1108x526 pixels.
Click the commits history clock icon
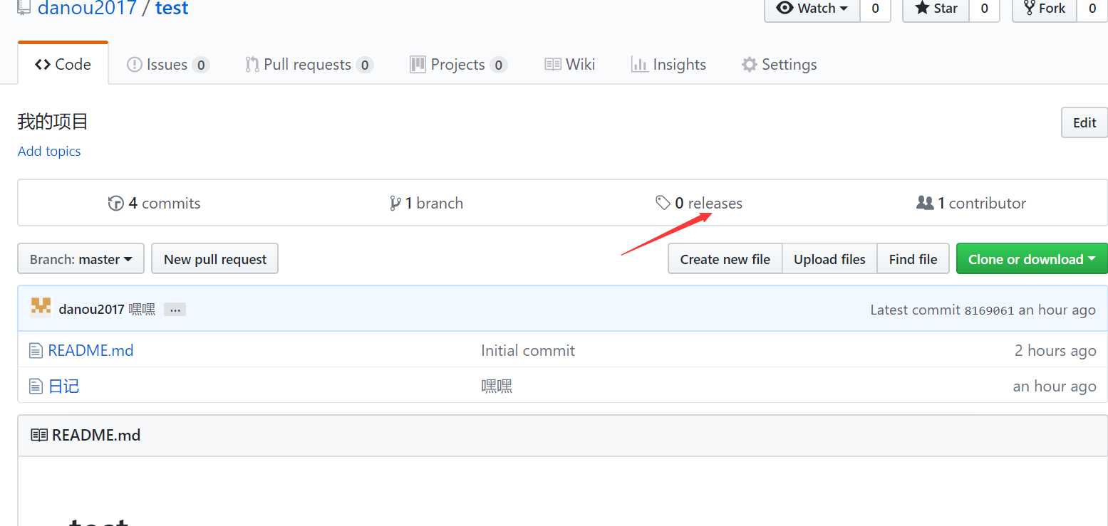pos(115,204)
